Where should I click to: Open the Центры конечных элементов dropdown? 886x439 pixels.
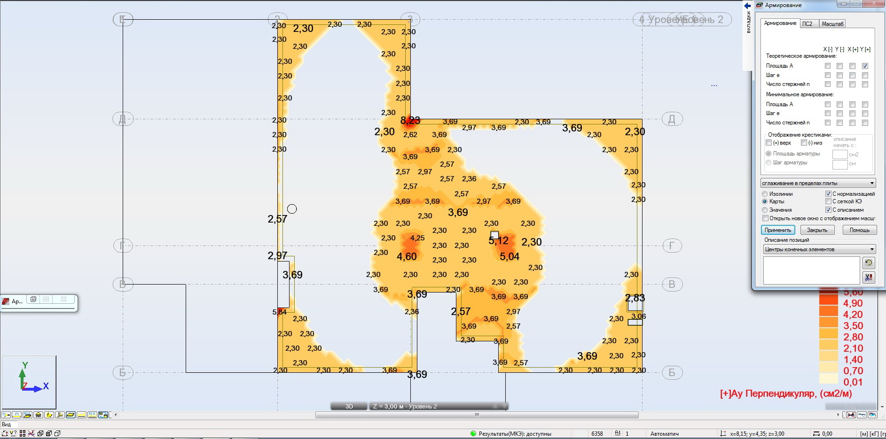coord(819,249)
